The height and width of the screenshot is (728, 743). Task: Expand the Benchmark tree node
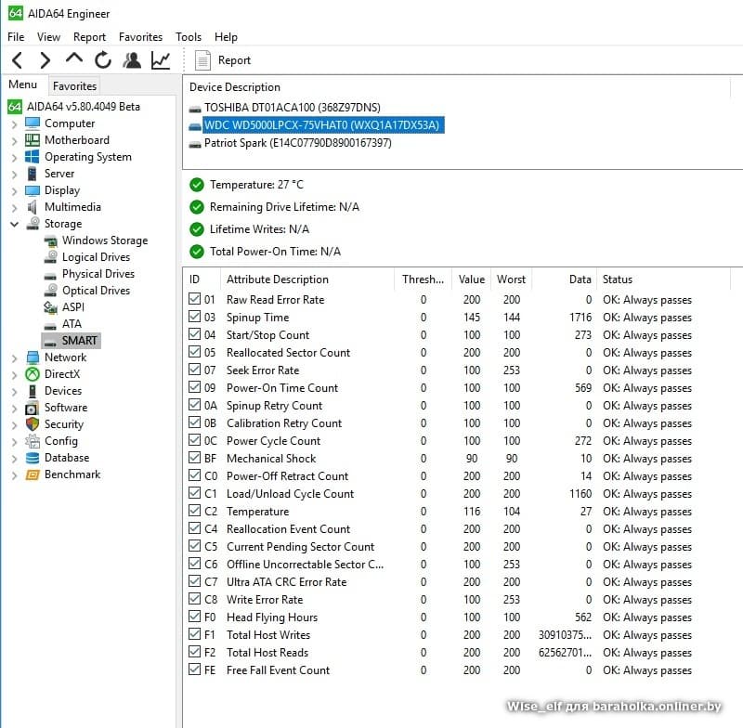tap(14, 475)
